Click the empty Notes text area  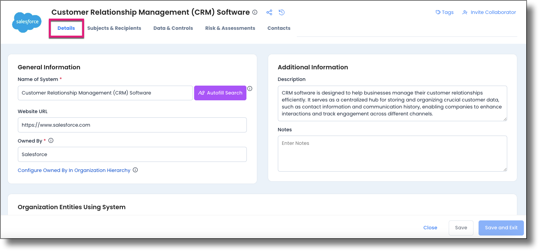(393, 153)
